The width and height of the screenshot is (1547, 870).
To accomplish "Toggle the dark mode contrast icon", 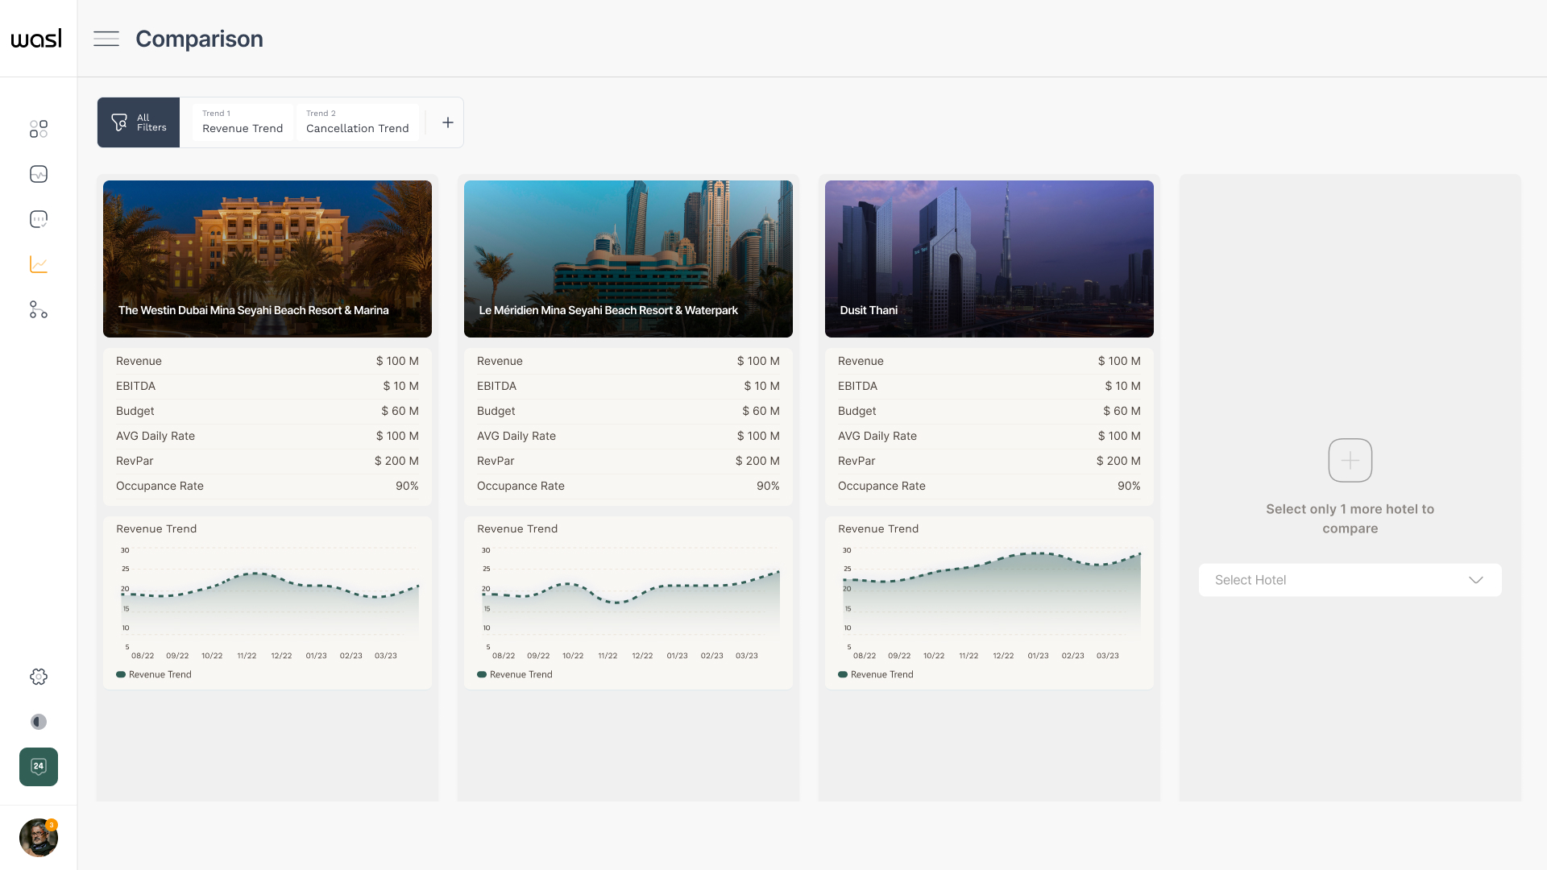I will [x=39, y=722].
